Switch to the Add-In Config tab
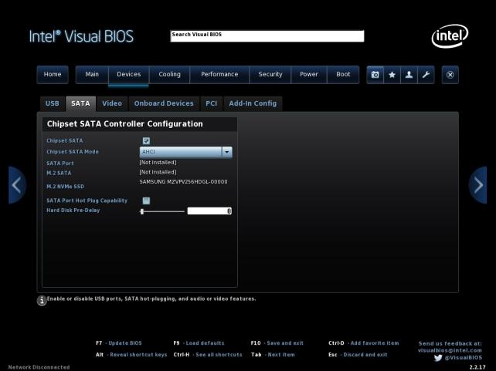The image size is (496, 371). tap(253, 103)
